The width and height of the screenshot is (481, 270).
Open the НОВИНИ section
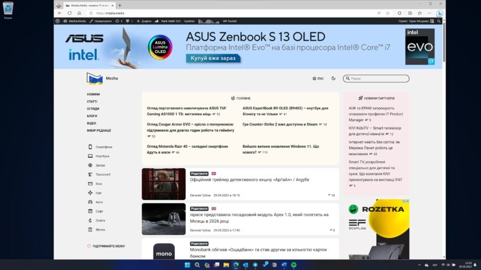pos(93,94)
